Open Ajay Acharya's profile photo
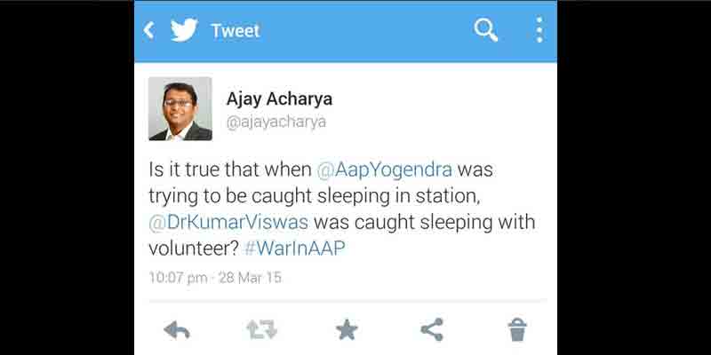This screenshot has height=355, width=711. (x=180, y=108)
